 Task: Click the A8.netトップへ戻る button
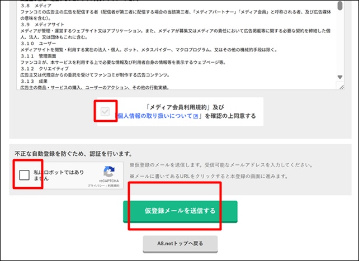179,244
